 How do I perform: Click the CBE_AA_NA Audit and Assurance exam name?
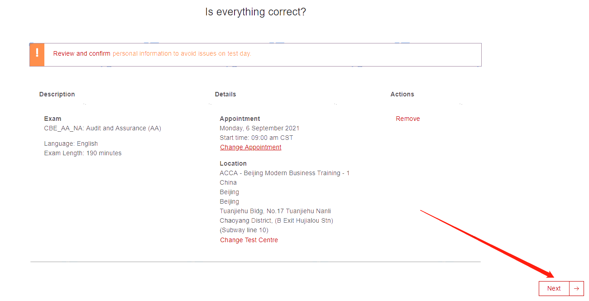click(102, 128)
